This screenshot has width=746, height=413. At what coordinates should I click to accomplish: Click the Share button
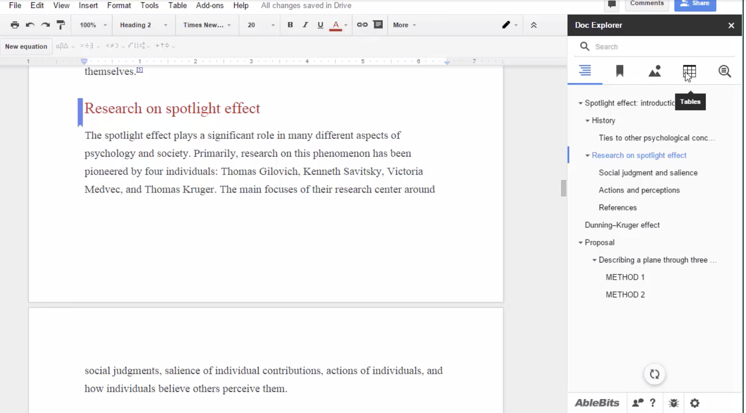pos(695,4)
